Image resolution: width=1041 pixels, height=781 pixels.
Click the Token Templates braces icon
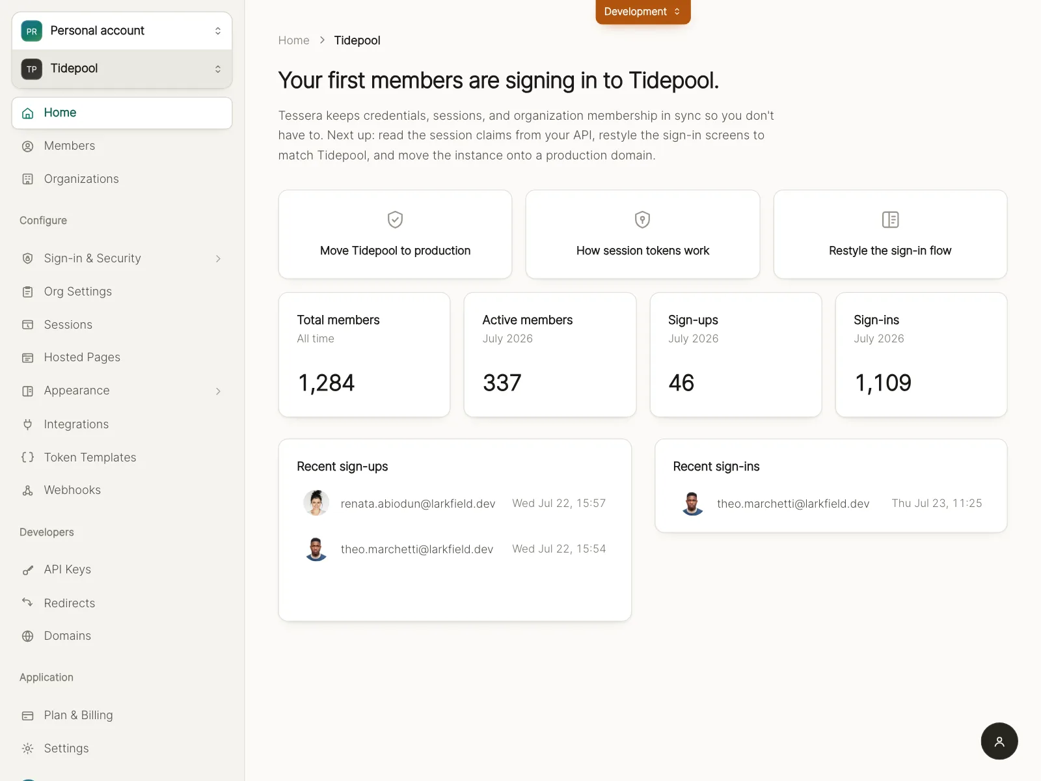27,458
